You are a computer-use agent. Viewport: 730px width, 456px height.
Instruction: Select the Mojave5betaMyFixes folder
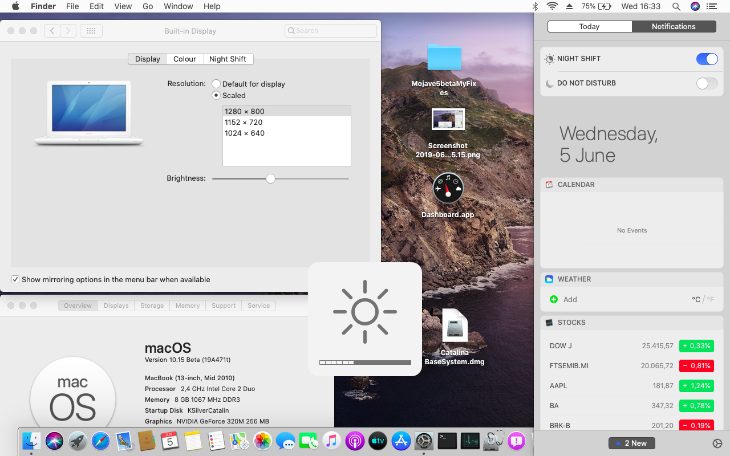tap(444, 57)
